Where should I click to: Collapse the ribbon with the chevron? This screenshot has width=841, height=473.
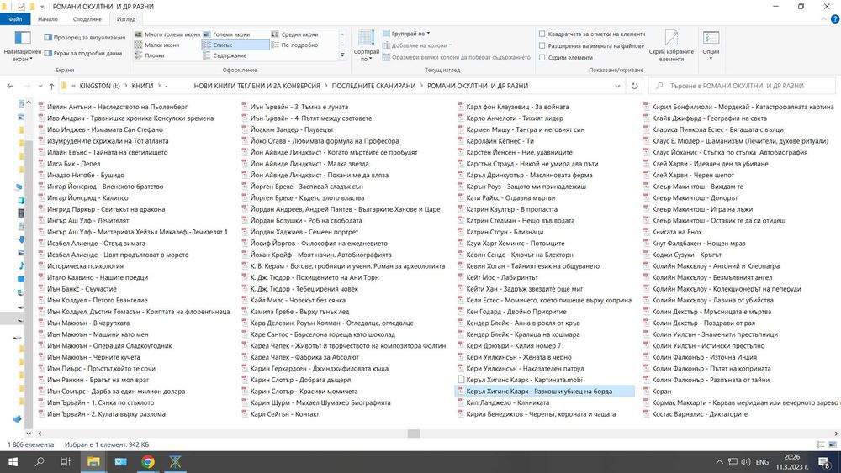pos(824,19)
